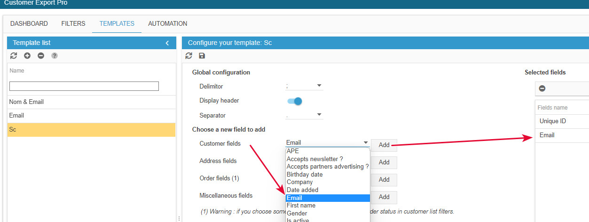The image size is (589, 222).
Task: Refresh the template list
Action: tap(14, 56)
